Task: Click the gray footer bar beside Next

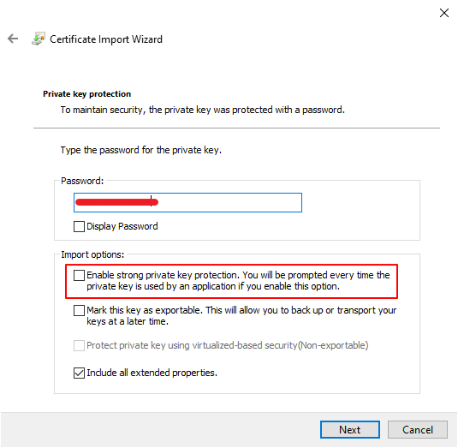Action: pyautogui.click(x=161, y=430)
